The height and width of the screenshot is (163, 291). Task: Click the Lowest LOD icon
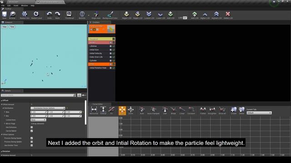point(149,14)
